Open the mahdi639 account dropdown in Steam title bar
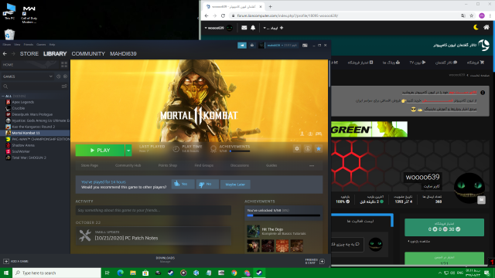Viewport: 495px width, 278px height. coord(282,46)
